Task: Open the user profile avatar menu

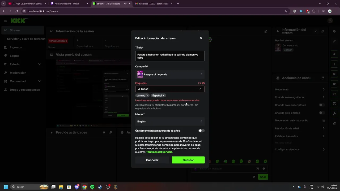Action: coord(330,21)
